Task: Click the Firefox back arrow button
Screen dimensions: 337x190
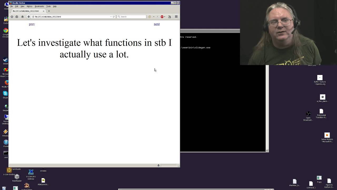Action: pyautogui.click(x=29, y=17)
